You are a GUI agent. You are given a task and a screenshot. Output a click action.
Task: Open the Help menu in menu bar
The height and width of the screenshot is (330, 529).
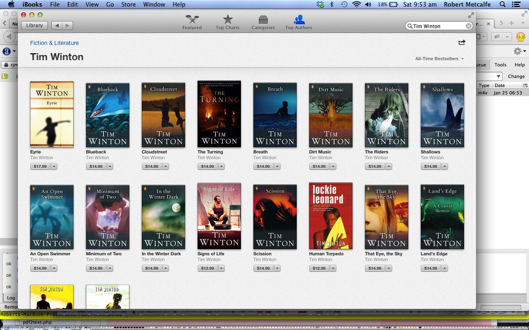pyautogui.click(x=179, y=5)
